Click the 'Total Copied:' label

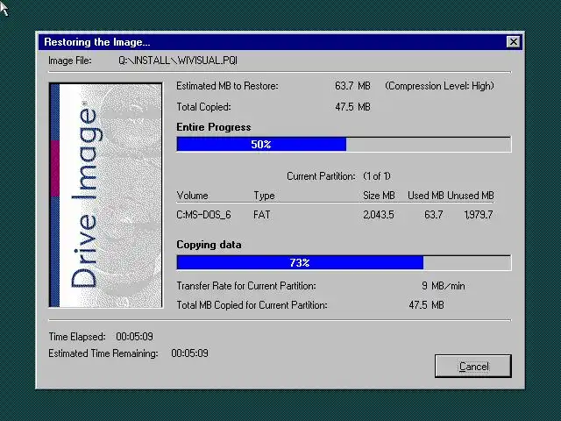pos(203,107)
